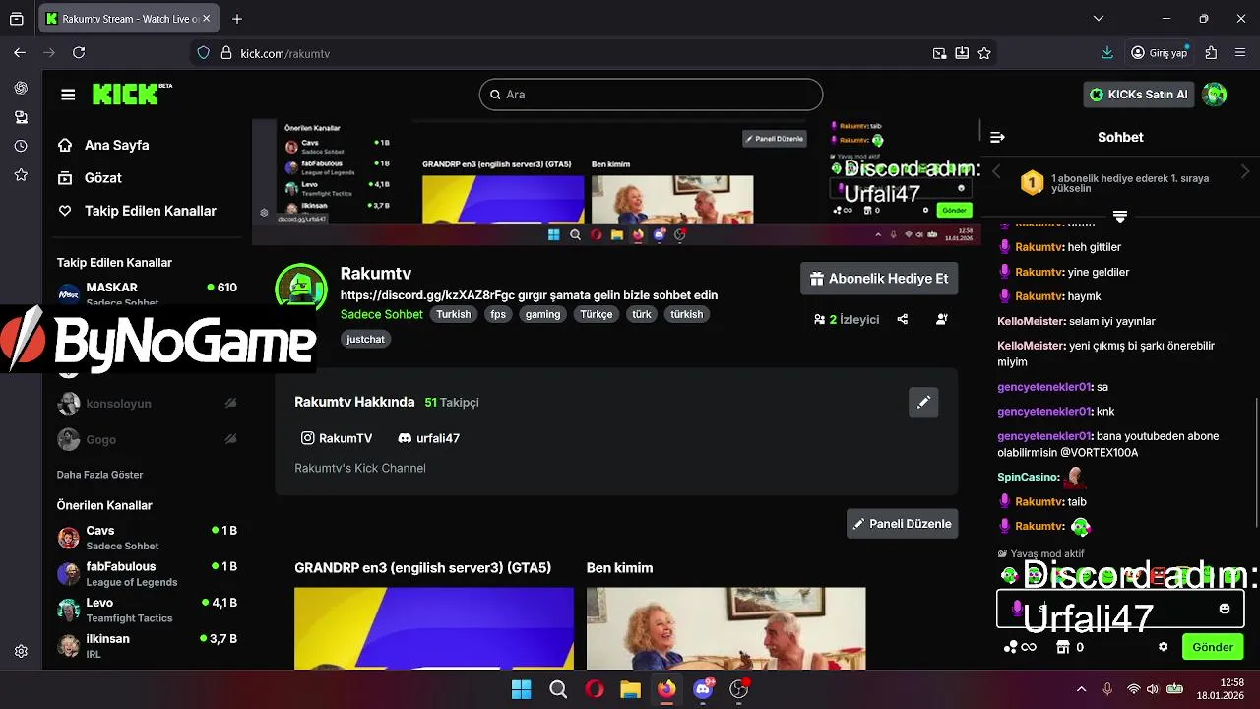Collapse the Sohbet chat panel
This screenshot has height=709, width=1260.
[x=997, y=137]
